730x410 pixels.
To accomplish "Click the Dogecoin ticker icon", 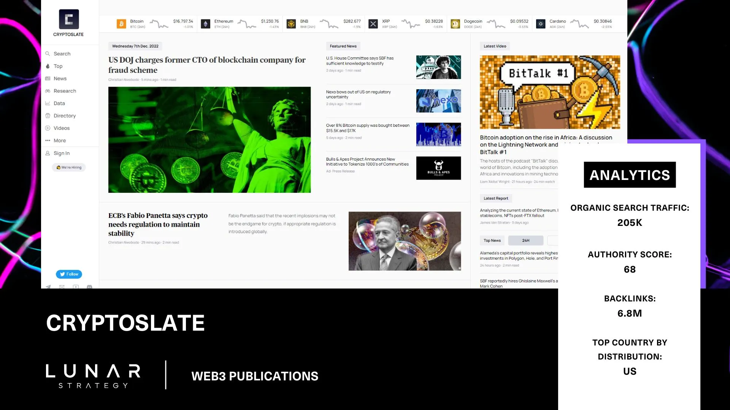I will click(x=455, y=24).
